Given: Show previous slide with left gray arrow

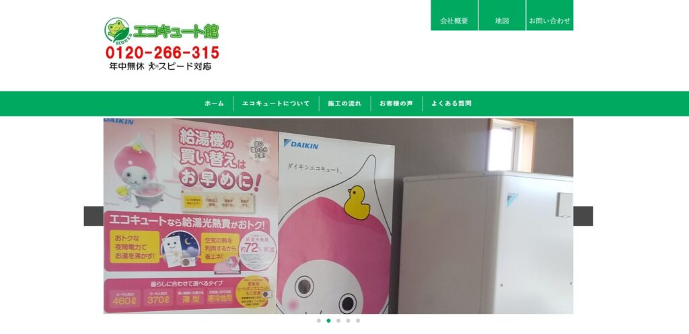Looking at the screenshot, I should [x=94, y=216].
